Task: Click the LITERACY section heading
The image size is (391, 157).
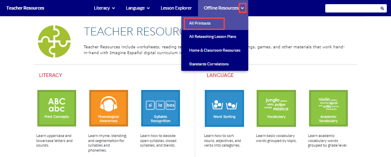Action: (50, 75)
